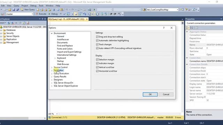This screenshot has width=223, height=125.
Task: Click the Increase Indent icon in editor toolbar
Action: [115, 14]
